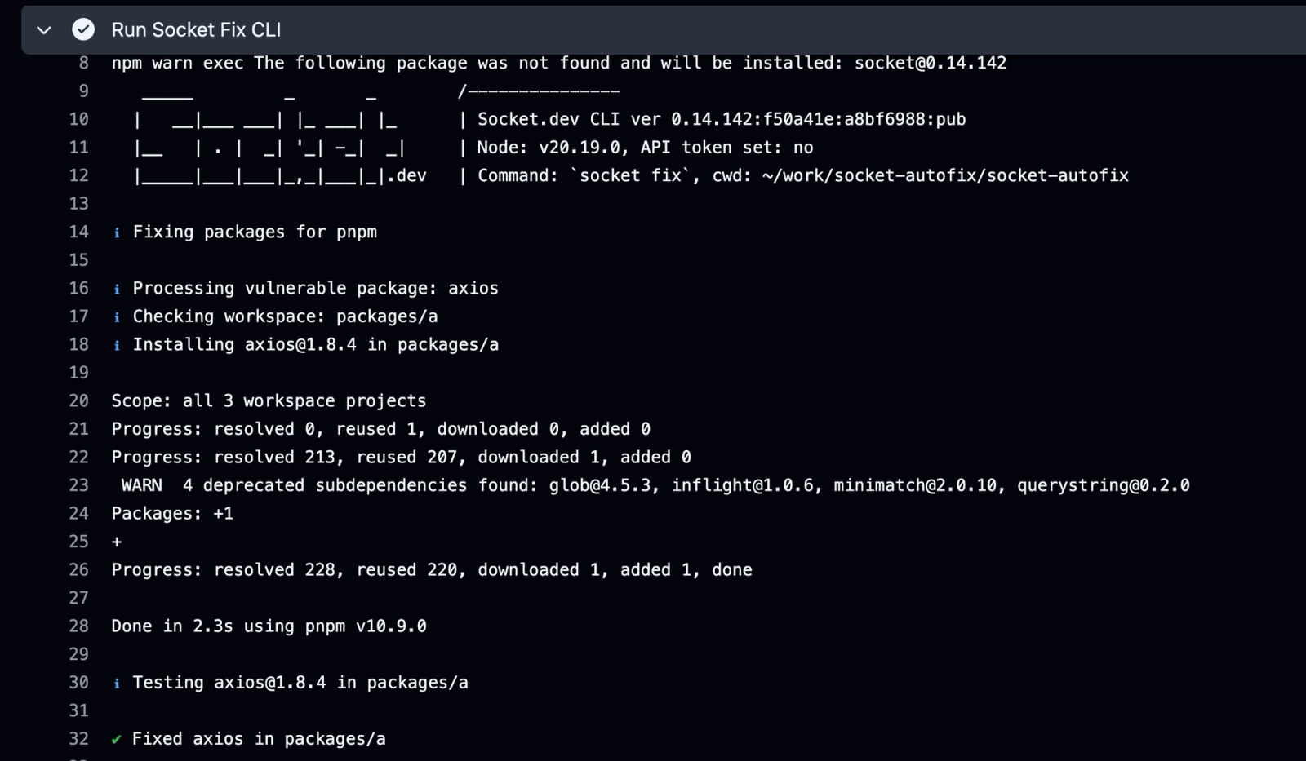This screenshot has width=1306, height=761.
Task: Click the info icon on Testing axios line
Action: (117, 683)
